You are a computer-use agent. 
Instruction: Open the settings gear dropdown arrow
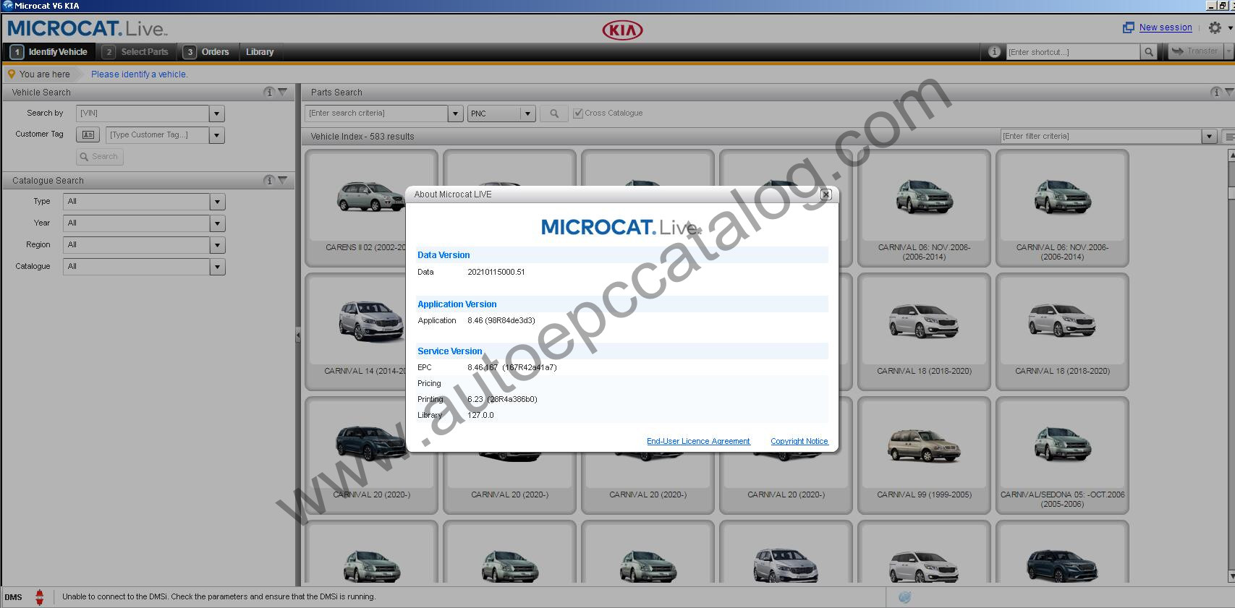click(x=1230, y=28)
